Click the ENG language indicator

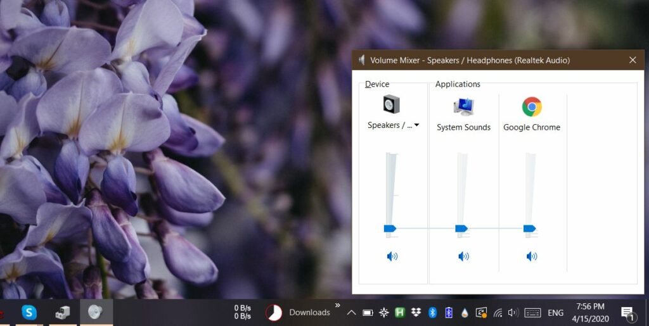pyautogui.click(x=555, y=313)
